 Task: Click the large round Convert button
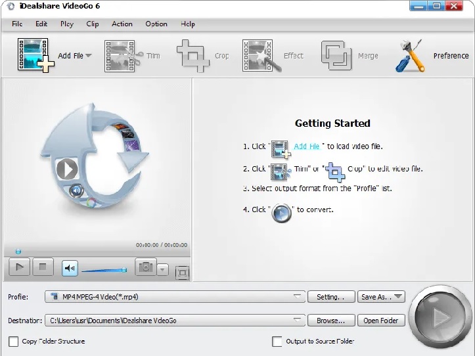440,318
